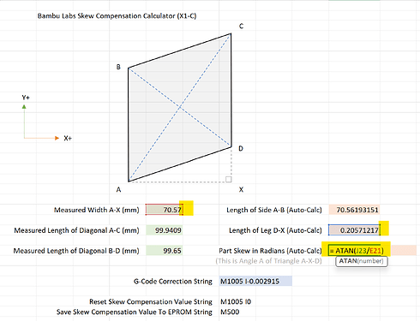Click the corner label C of diagram

242,27
